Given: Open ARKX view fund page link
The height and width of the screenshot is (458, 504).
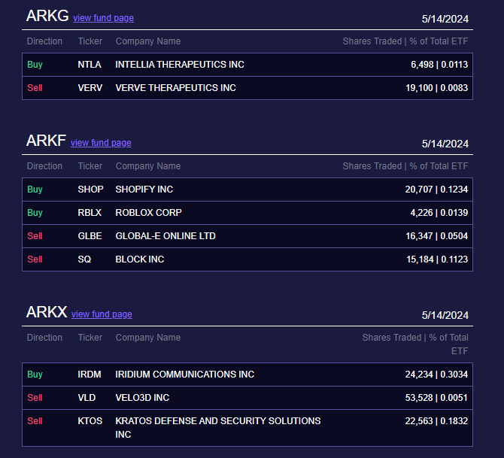Looking at the screenshot, I should point(102,314).
